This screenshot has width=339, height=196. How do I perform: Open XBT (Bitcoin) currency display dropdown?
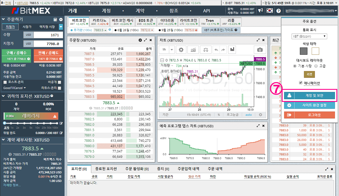click(x=309, y=36)
